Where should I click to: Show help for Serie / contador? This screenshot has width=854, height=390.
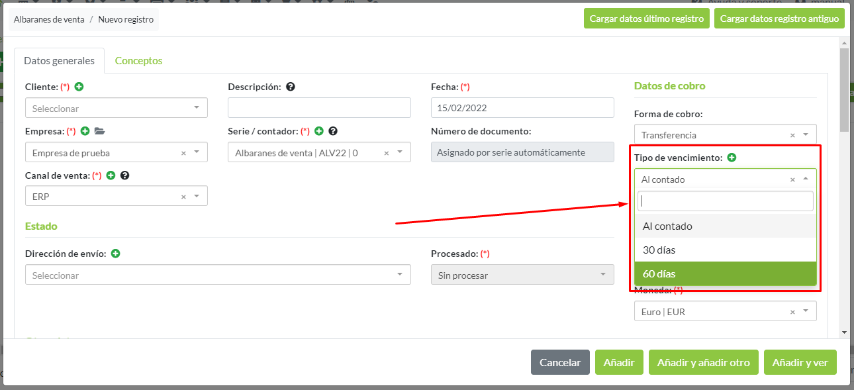tap(333, 131)
